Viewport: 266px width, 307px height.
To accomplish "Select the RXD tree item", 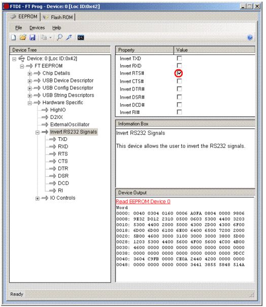I will pyautogui.click(x=63, y=146).
